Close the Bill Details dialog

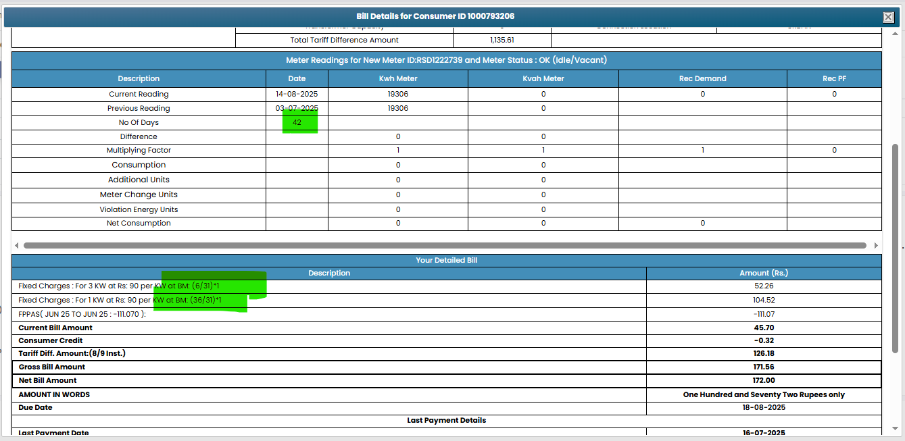(888, 18)
